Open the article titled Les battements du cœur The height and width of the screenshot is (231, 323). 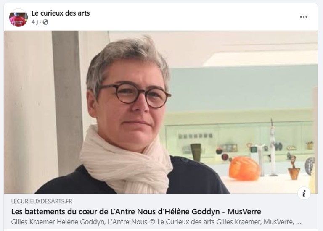[x=136, y=211]
